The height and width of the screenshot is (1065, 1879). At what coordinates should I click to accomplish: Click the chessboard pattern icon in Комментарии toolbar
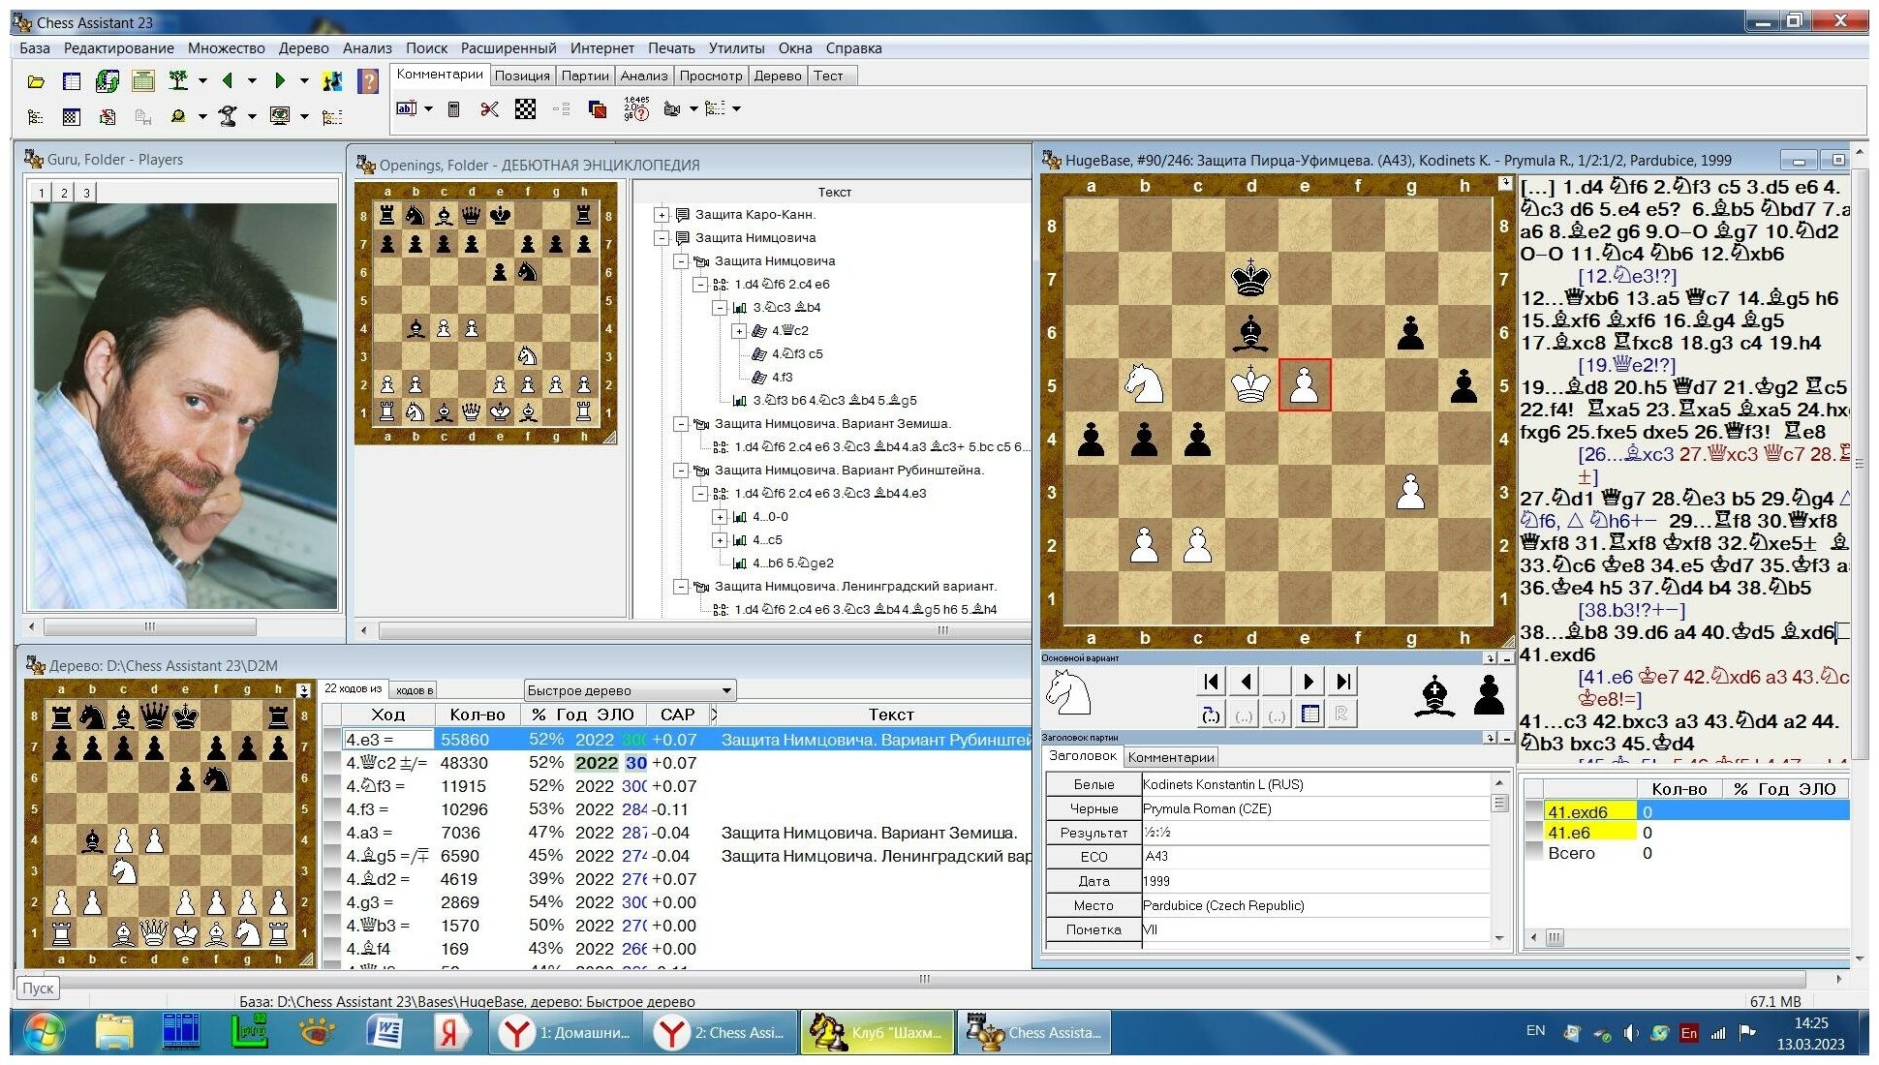[x=525, y=109]
